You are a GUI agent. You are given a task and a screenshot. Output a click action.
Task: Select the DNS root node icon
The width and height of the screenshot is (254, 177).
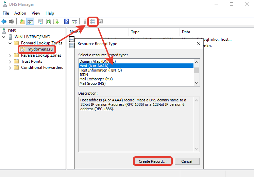[4, 31]
